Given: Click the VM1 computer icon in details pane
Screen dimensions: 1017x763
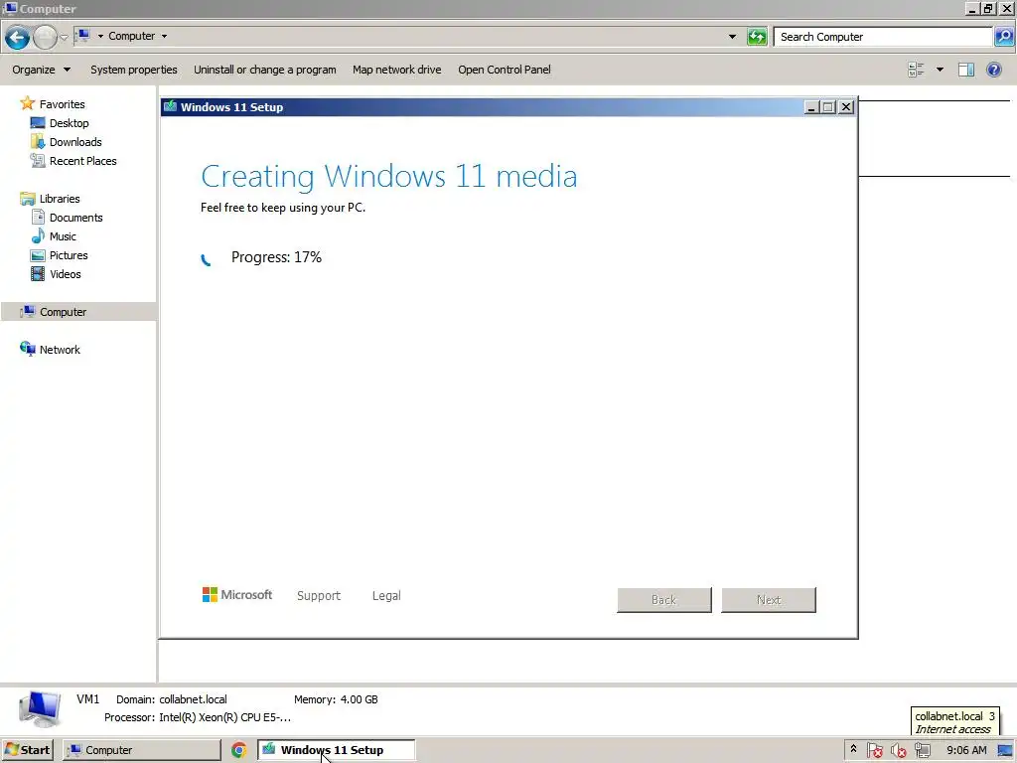Looking at the screenshot, I should pos(40,709).
